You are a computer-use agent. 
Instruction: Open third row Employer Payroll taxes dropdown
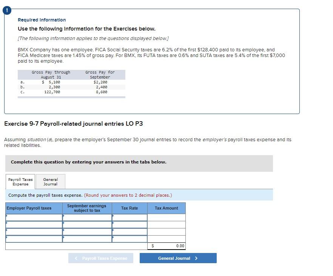point(34,232)
